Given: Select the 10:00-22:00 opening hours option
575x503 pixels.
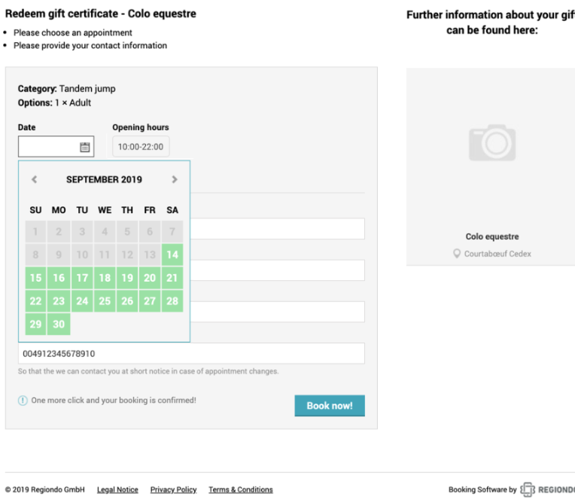Looking at the screenshot, I should click(x=141, y=147).
